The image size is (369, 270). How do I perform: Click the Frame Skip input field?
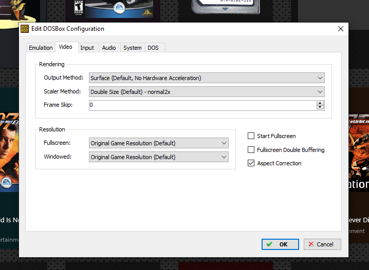click(x=202, y=105)
